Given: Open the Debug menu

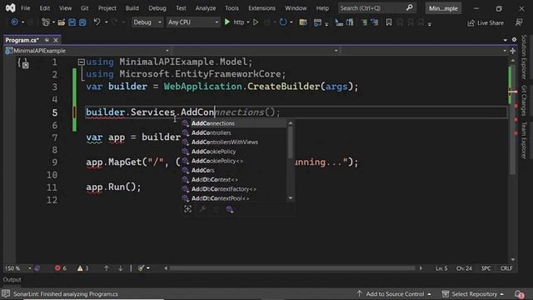Looking at the screenshot, I should (157, 8).
